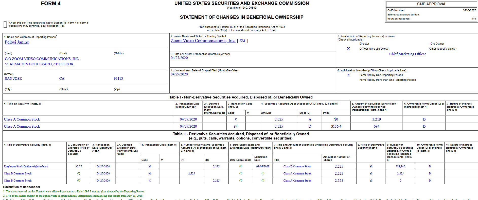Click the 3,219 beneficially owned amount
This screenshot has width=478, height=200.
pos(377,119)
